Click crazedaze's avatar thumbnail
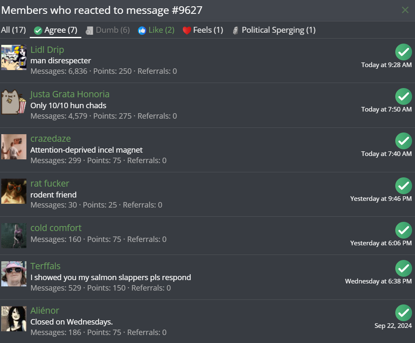Viewport: 415px width, 343px height. tap(14, 147)
